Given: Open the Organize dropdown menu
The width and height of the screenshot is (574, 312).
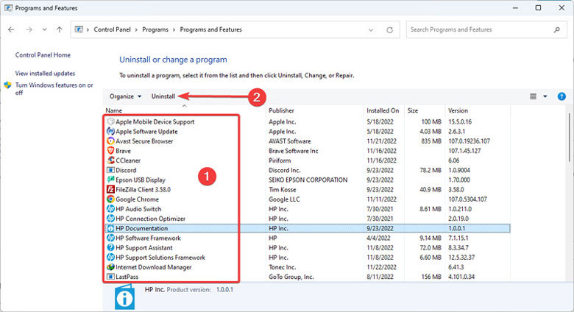Looking at the screenshot, I should tap(125, 96).
